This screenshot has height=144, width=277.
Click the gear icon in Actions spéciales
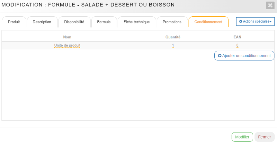point(241,21)
